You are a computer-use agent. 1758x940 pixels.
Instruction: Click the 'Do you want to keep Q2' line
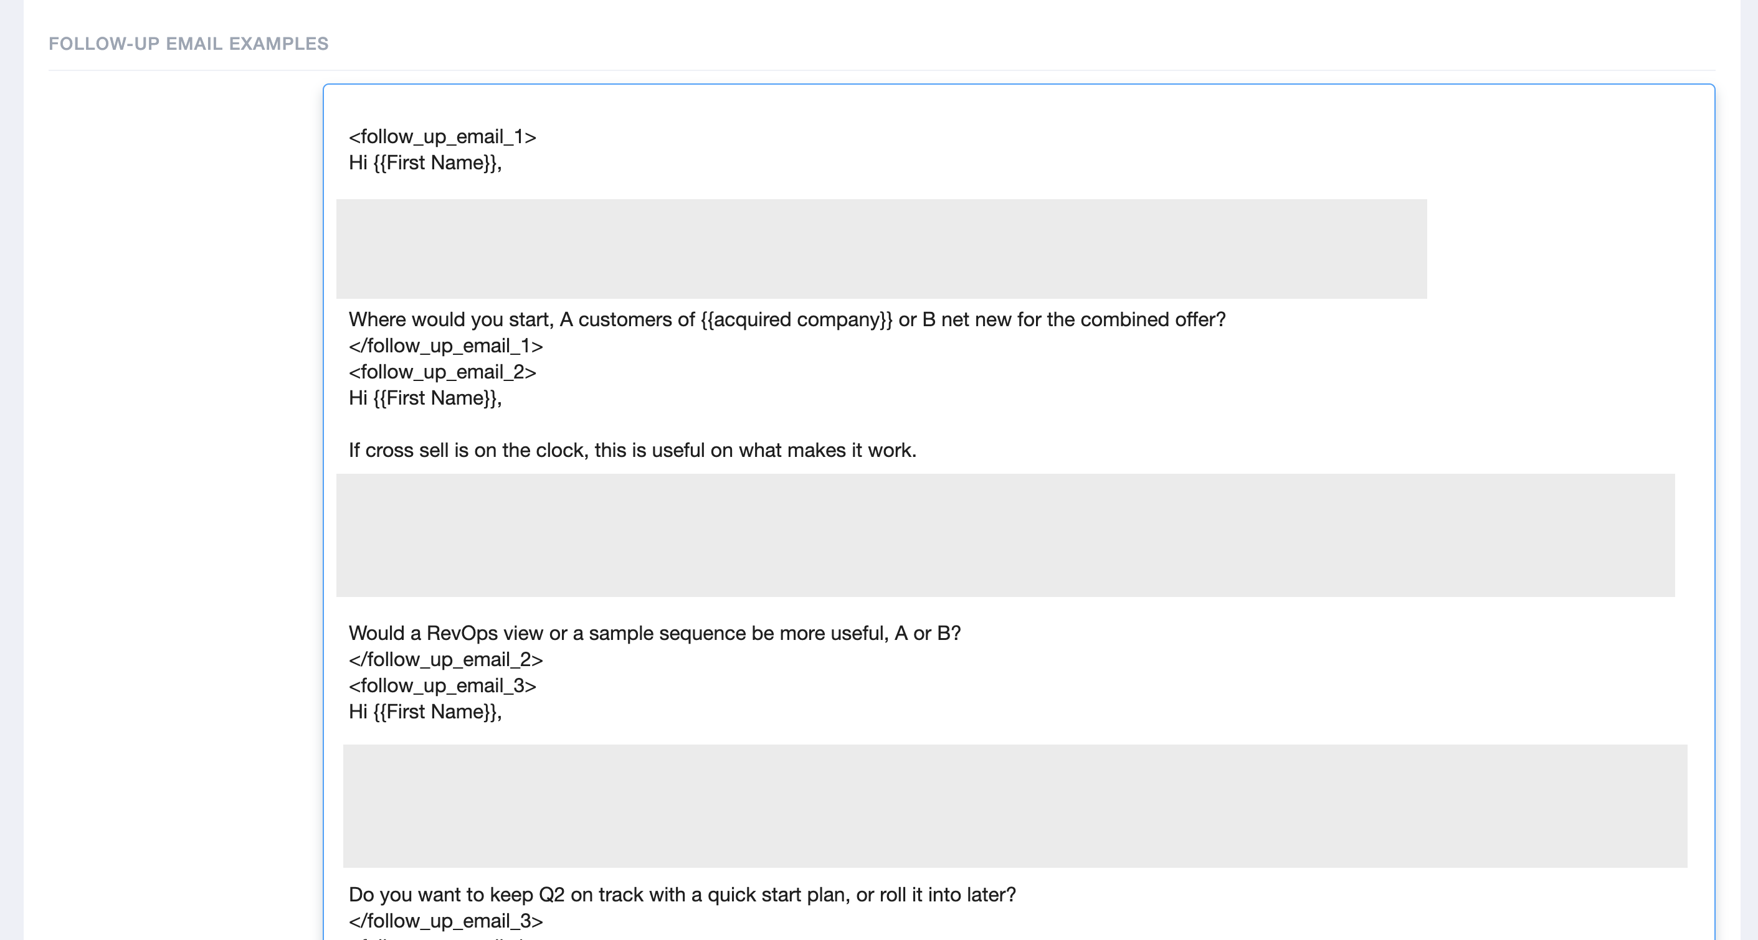682,895
